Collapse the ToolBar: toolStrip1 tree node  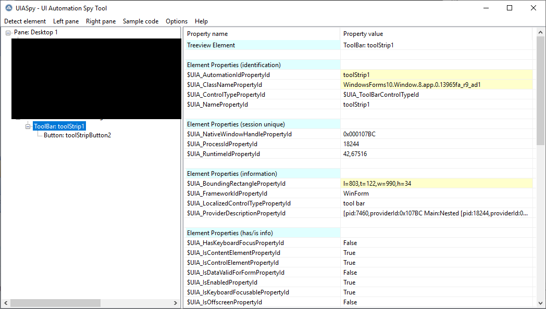pyautogui.click(x=28, y=126)
